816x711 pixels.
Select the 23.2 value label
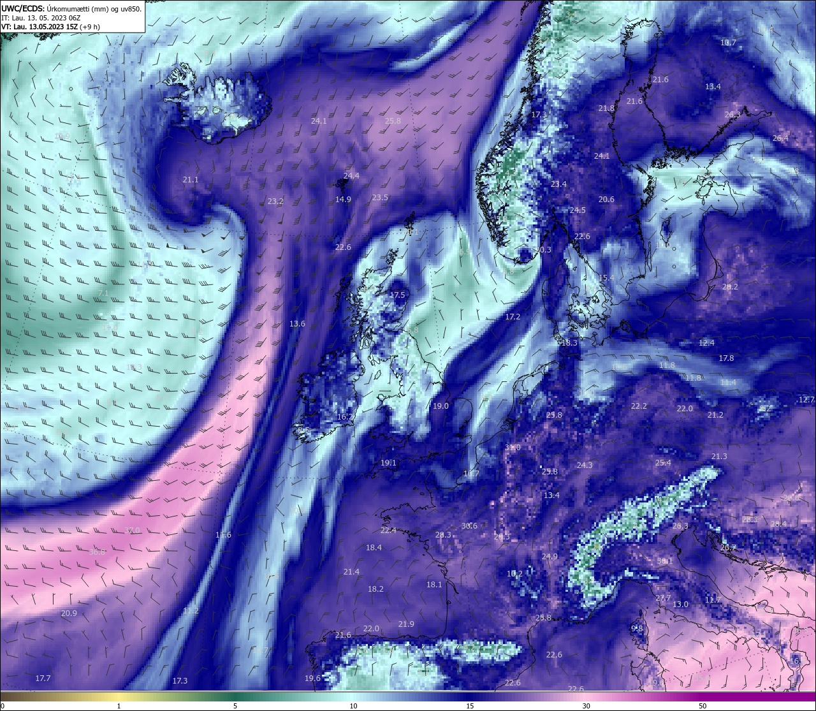click(x=275, y=201)
